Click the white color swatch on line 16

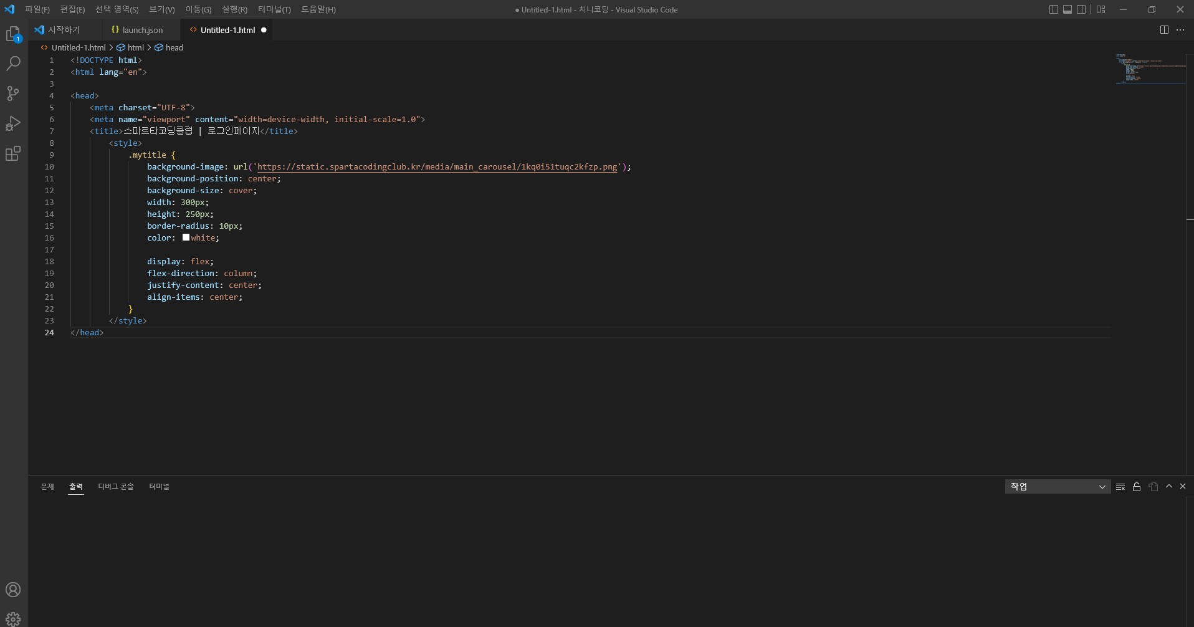click(186, 237)
